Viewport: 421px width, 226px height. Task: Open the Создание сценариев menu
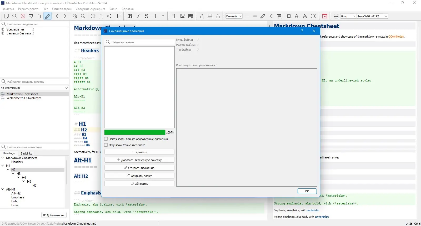point(91,9)
